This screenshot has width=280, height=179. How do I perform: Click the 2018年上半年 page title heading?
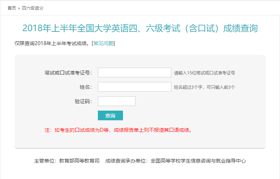(x=140, y=29)
